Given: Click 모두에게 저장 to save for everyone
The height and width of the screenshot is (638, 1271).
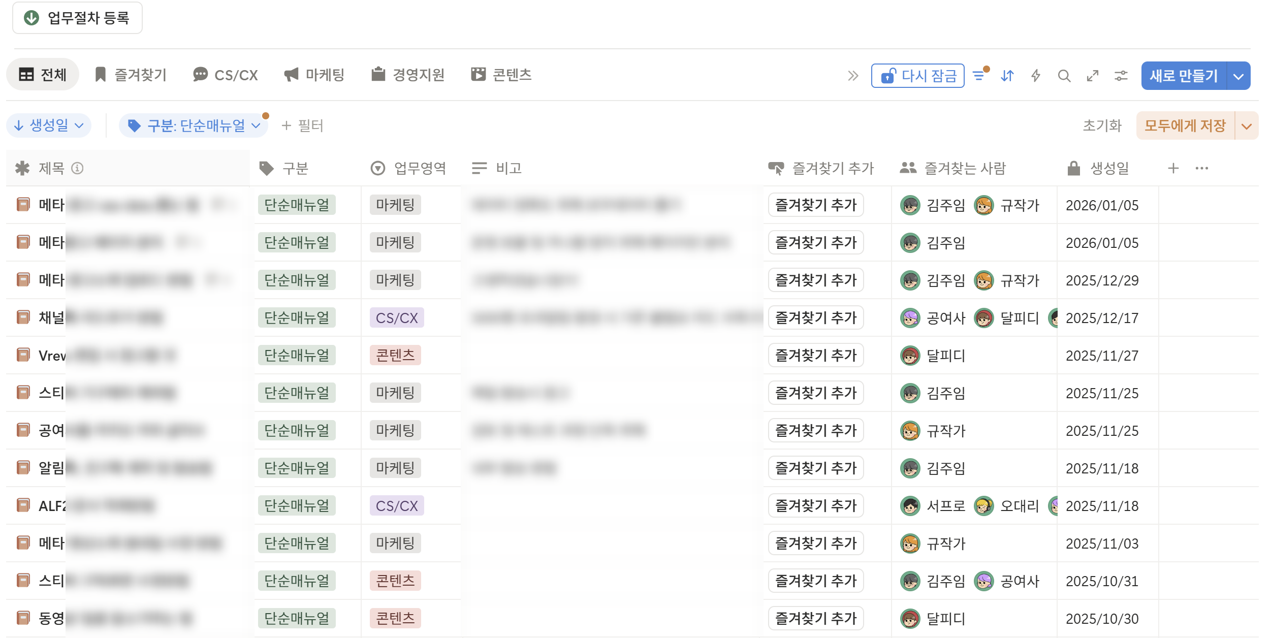Looking at the screenshot, I should (1184, 125).
